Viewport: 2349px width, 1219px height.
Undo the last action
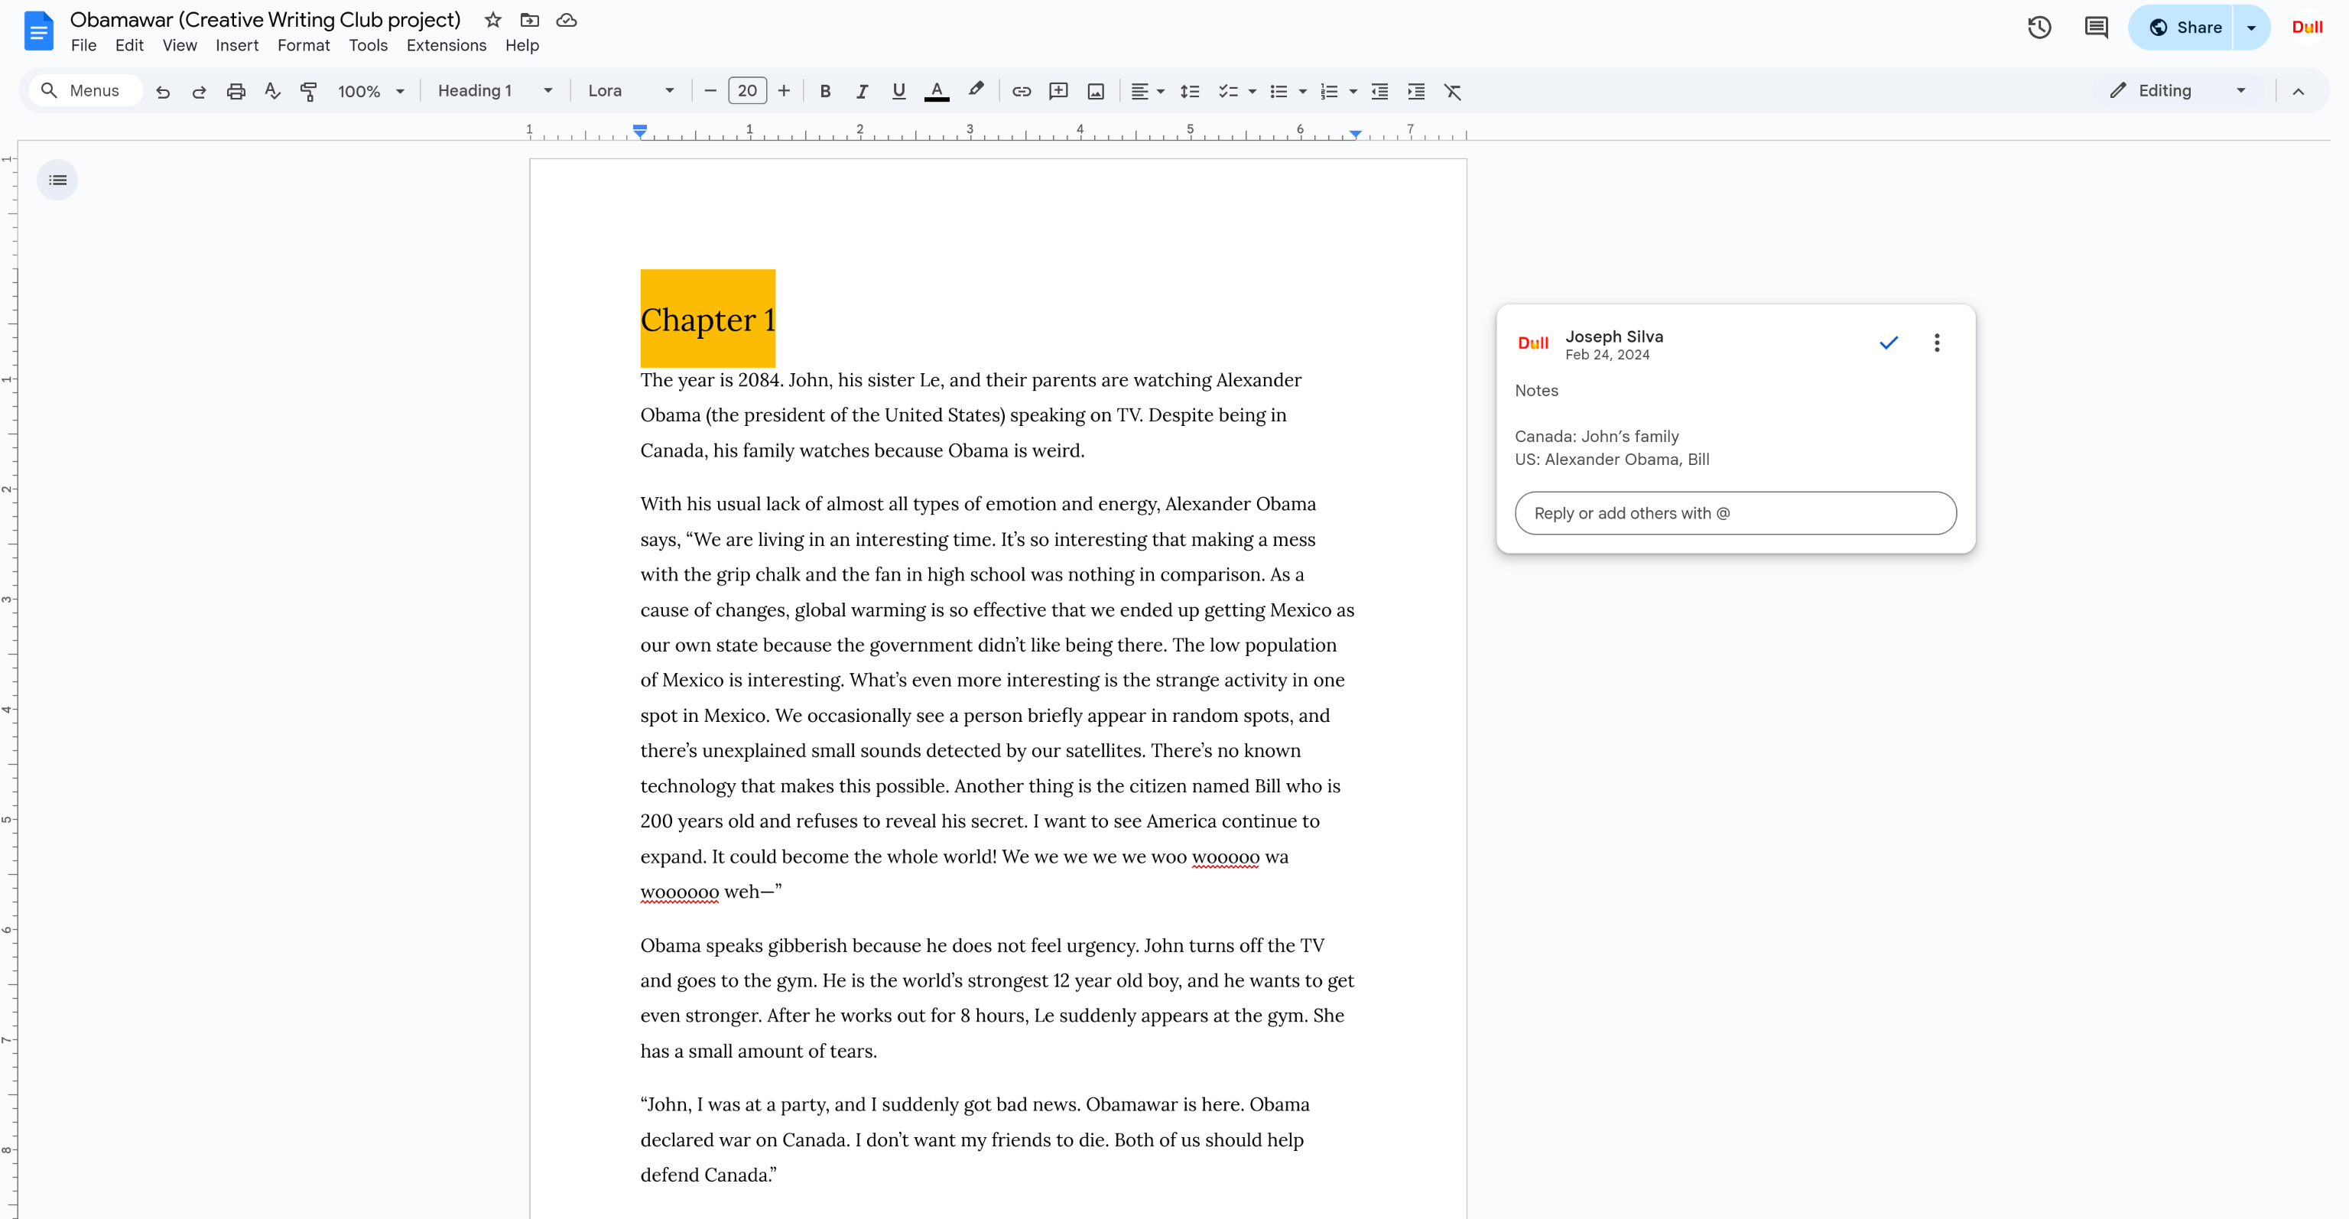click(x=162, y=91)
